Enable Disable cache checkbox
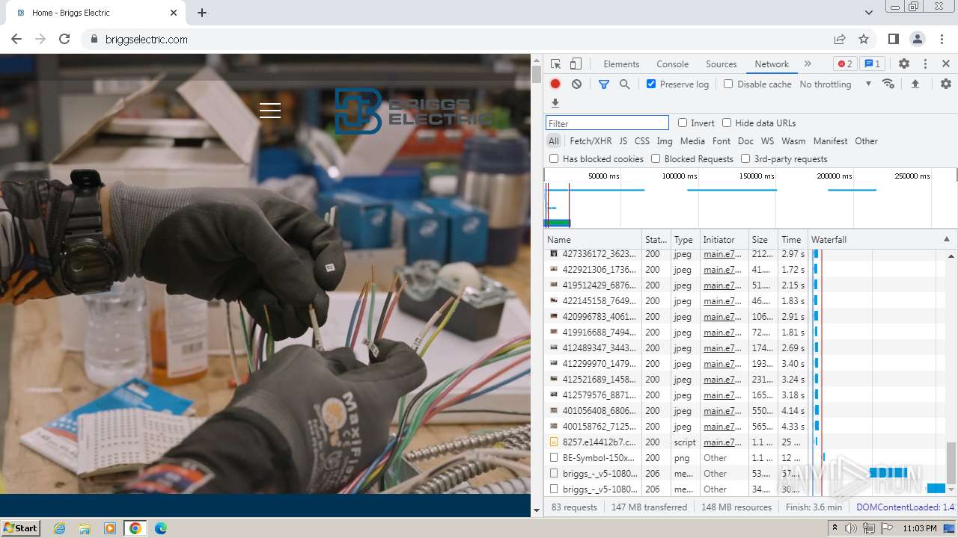This screenshot has height=538, width=958. (x=728, y=84)
